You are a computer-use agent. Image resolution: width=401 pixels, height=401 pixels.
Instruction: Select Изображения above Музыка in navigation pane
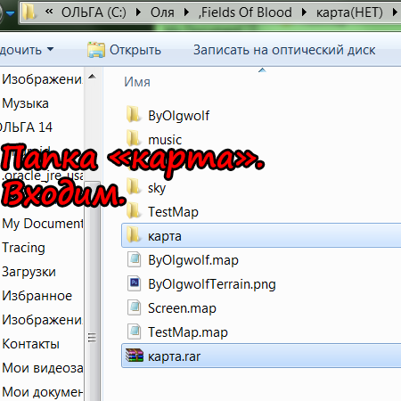coord(43,79)
